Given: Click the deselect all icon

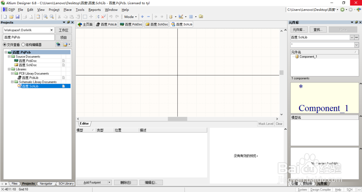Looking at the screenshot, I should tap(97, 17).
